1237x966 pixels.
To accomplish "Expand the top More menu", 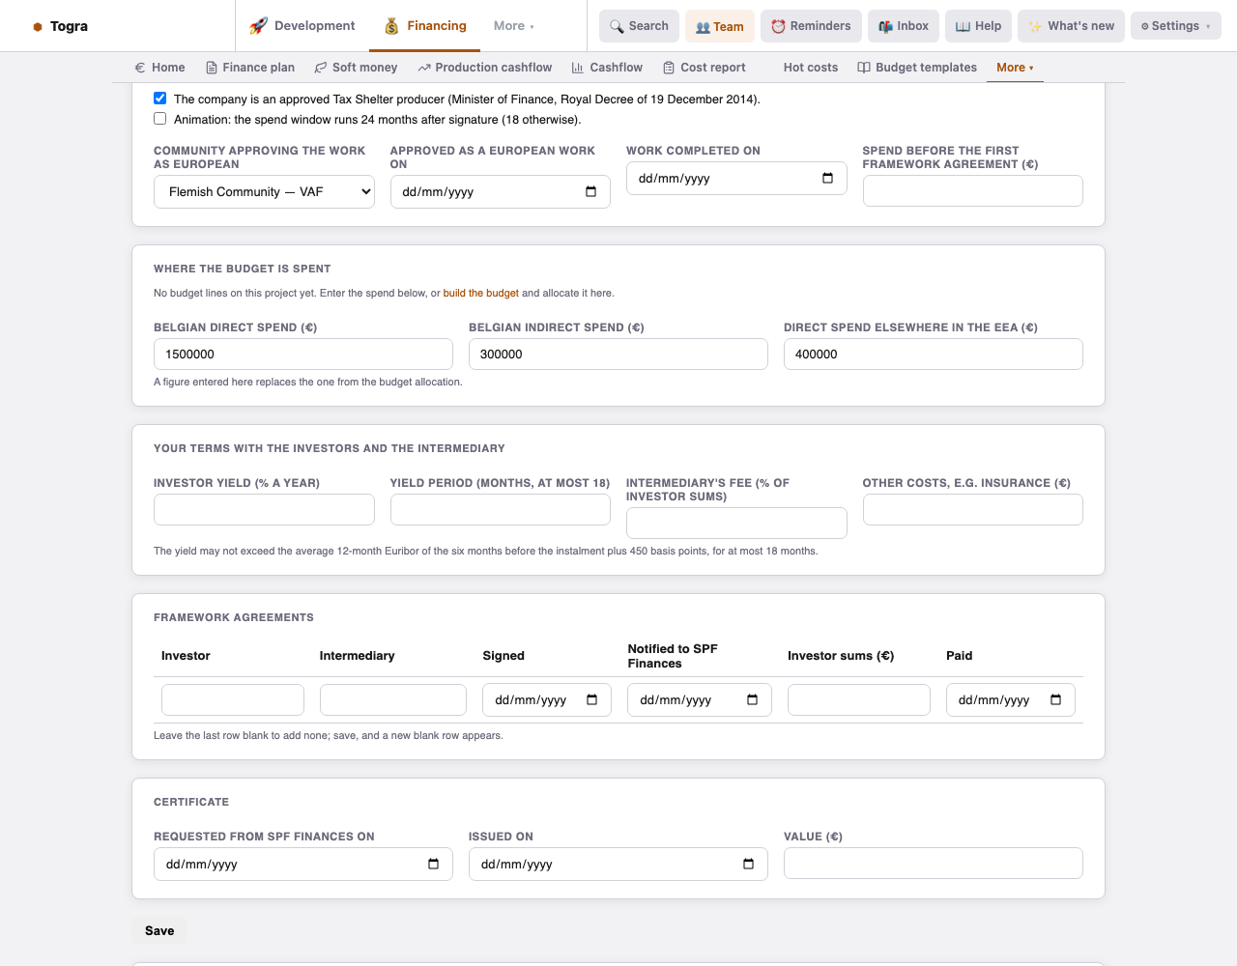I will pos(513,26).
